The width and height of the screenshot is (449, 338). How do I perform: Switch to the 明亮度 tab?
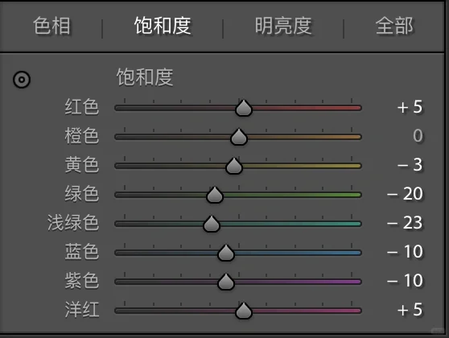[283, 26]
